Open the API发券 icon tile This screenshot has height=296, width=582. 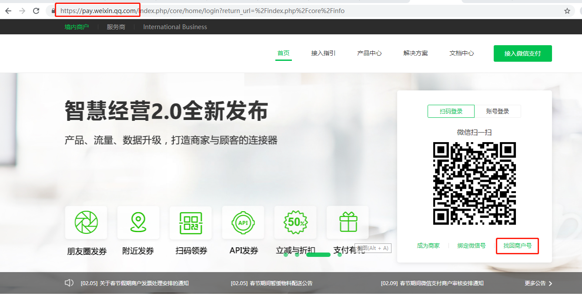point(243,223)
